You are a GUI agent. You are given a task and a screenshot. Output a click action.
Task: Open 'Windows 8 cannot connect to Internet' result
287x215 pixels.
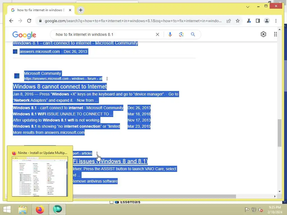coord(60,86)
